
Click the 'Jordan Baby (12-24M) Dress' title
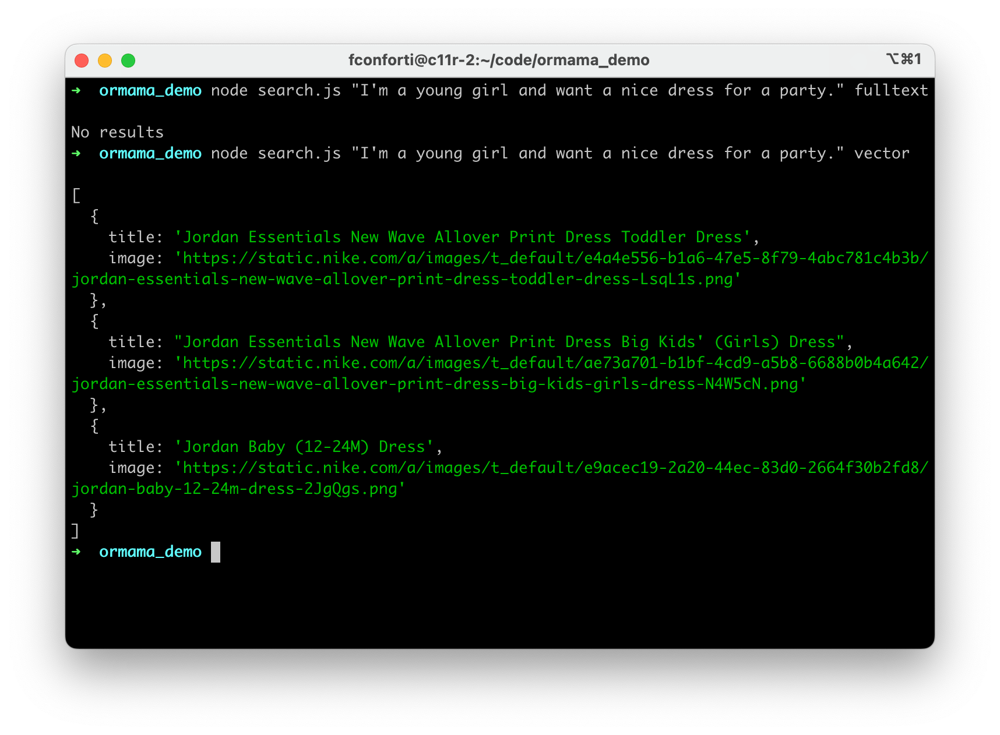tap(304, 447)
